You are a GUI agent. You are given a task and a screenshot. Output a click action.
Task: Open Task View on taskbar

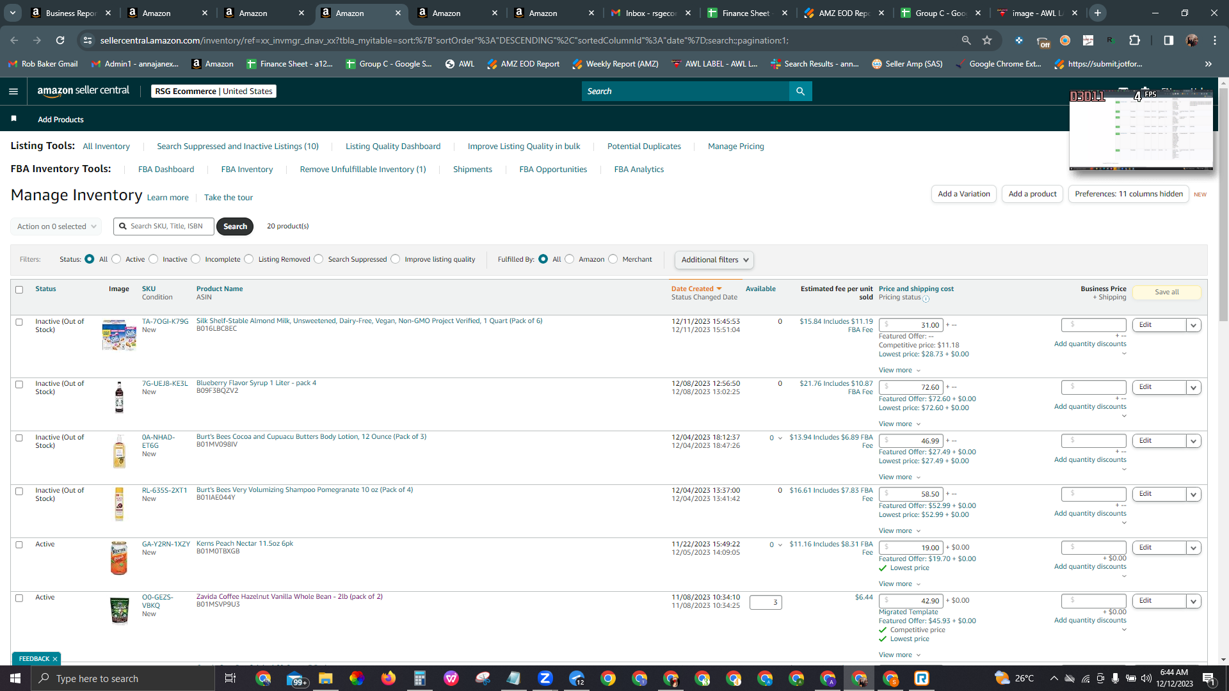[230, 678]
